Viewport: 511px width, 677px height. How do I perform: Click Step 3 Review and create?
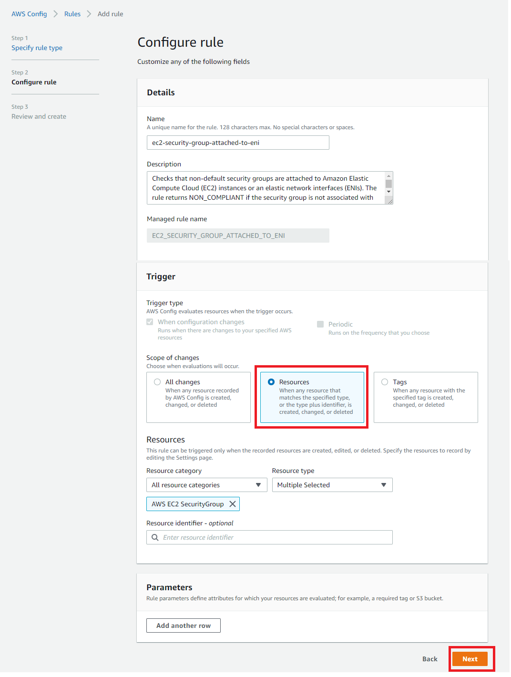[x=39, y=116]
